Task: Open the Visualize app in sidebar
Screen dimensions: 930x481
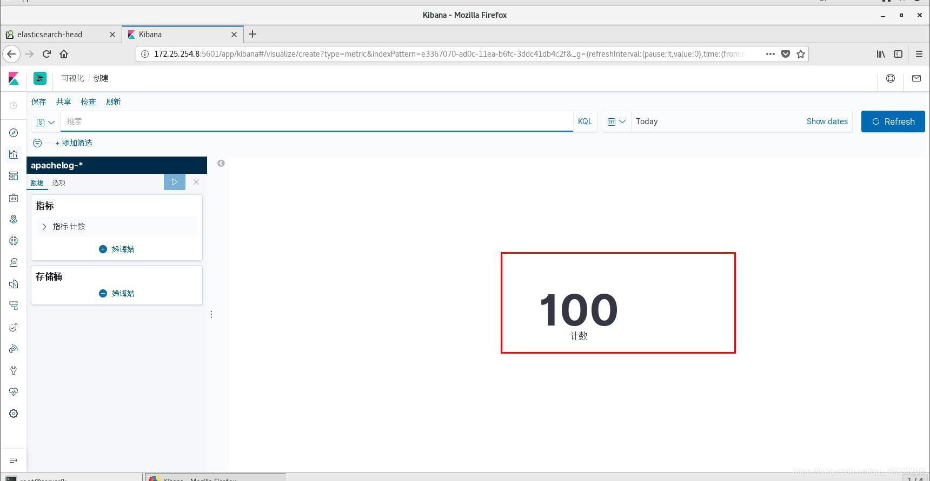Action: [x=14, y=154]
